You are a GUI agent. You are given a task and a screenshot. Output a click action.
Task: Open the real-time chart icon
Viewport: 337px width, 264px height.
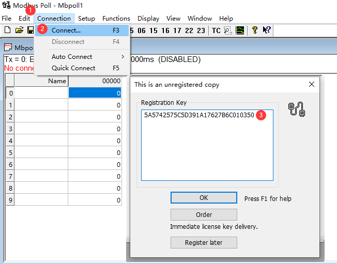pyautogui.click(x=240, y=30)
